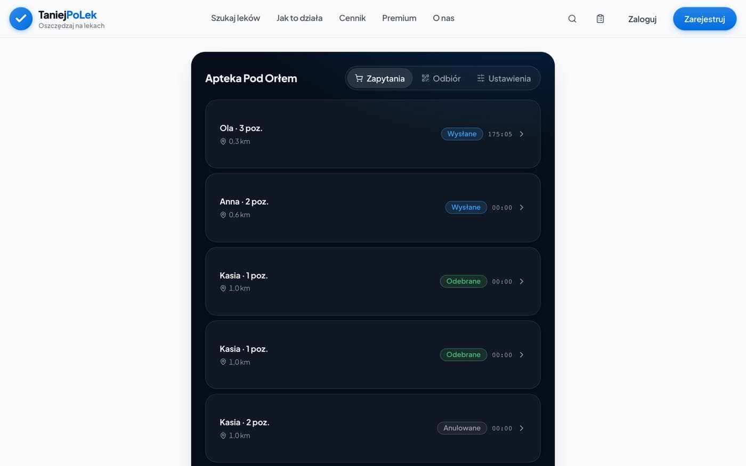
Task: Click the TaniejPoLek checkmark logo icon
Action: (21, 19)
